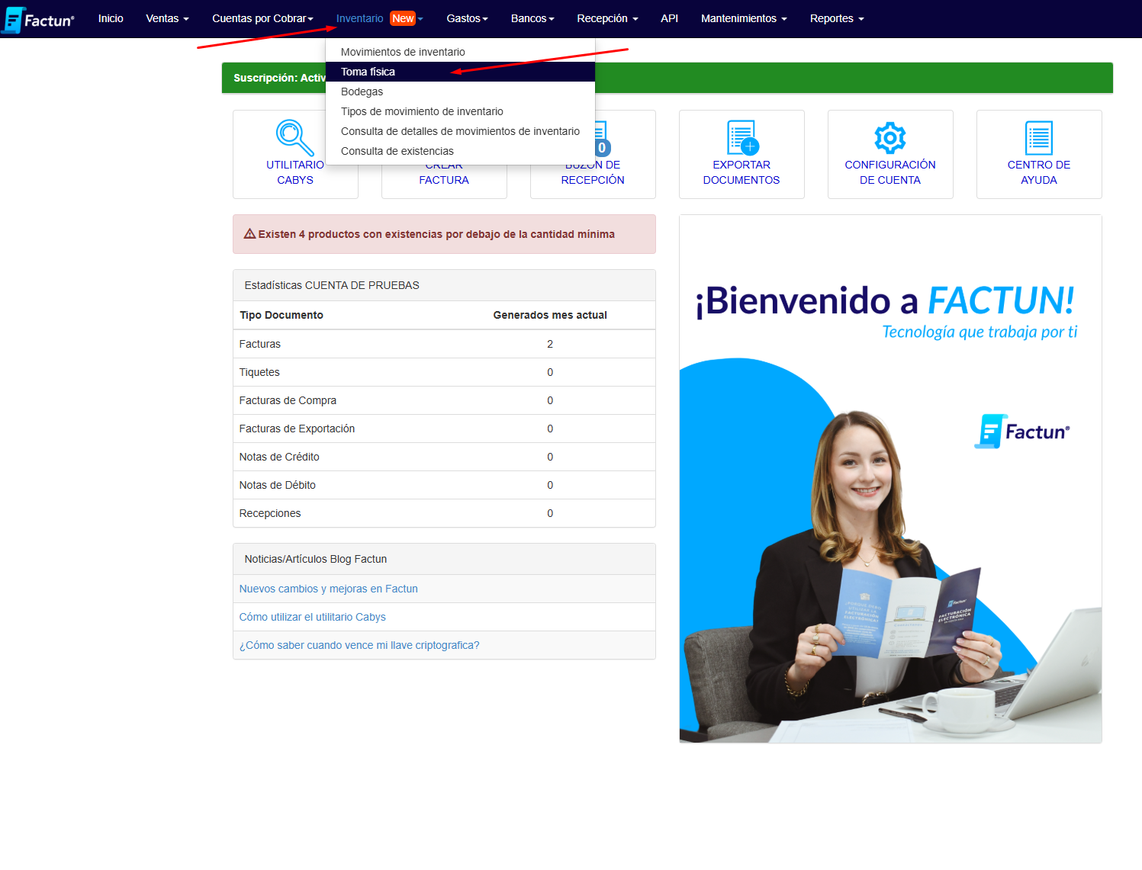The height and width of the screenshot is (870, 1142).
Task: Expand the Mantenimientos dropdown menu
Action: (744, 18)
